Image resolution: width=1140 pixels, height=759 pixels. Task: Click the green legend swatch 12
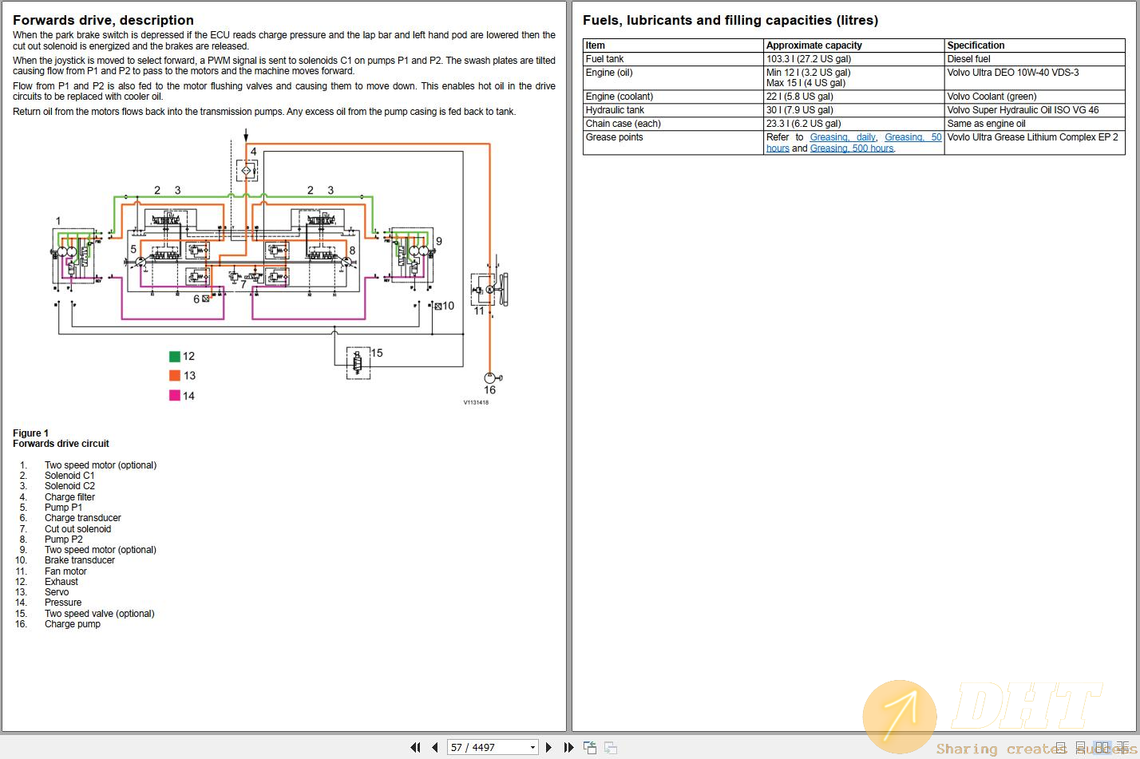175,357
